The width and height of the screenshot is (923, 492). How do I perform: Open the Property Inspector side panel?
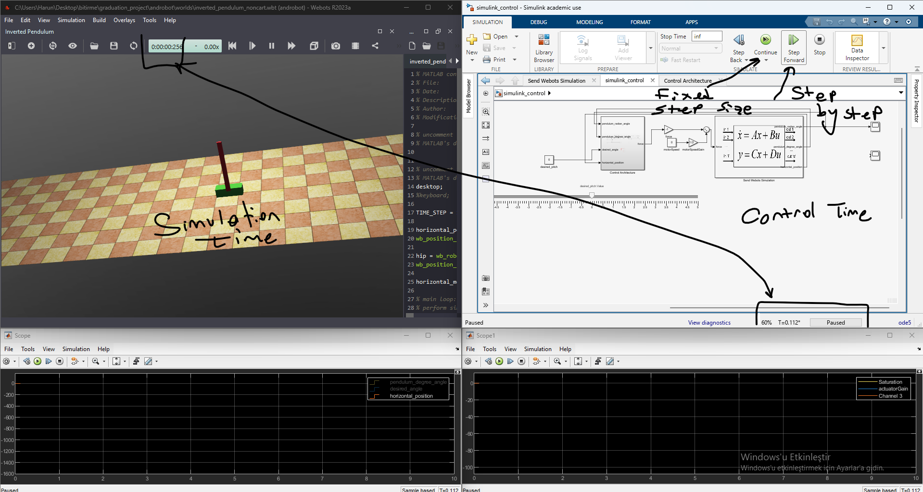click(916, 101)
